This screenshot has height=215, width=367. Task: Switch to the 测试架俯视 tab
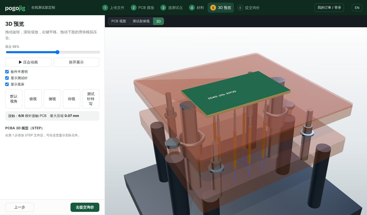141,21
